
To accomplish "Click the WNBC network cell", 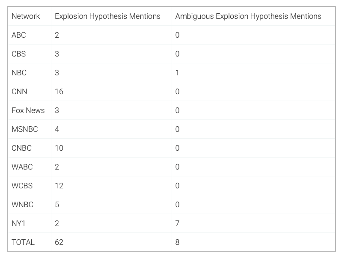I will (x=22, y=205).
